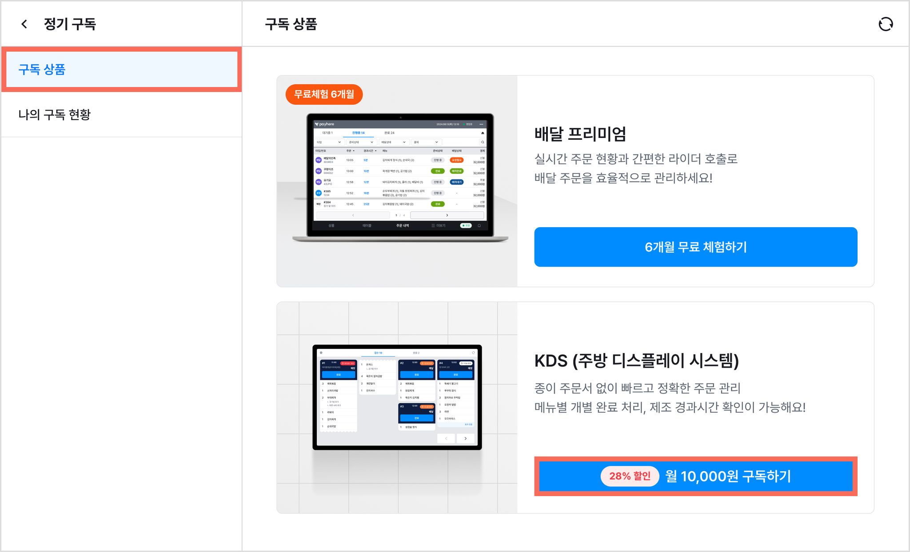Click the 6개월 무료 체험하기 button
Viewport: 910px width, 552px height.
695,247
